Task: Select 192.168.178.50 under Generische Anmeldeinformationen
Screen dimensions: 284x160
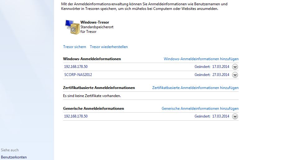Action: (x=76, y=116)
